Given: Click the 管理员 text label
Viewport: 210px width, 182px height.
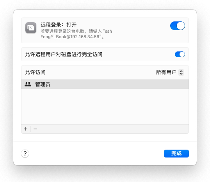Looking at the screenshot, I should point(43,84).
